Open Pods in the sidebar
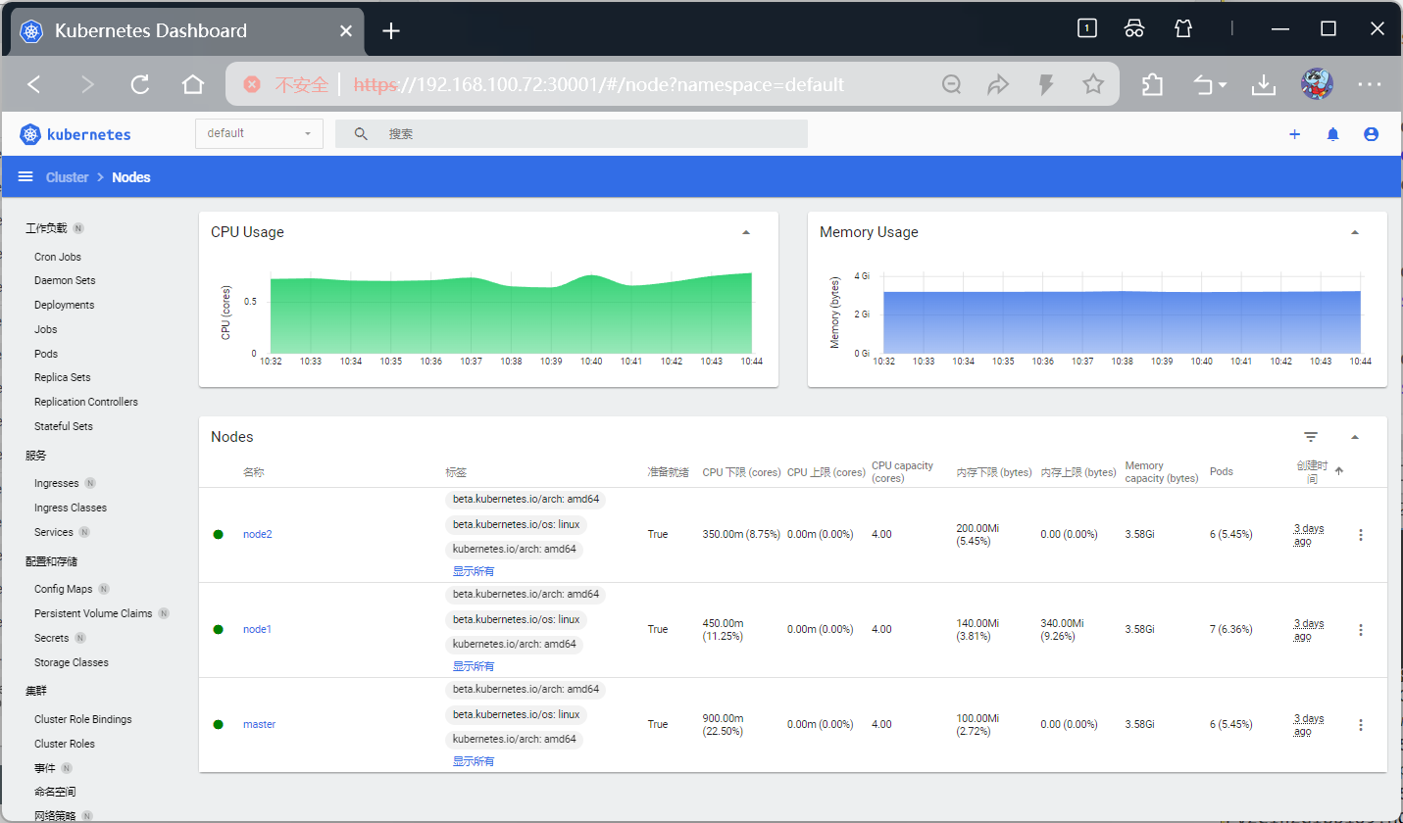The image size is (1403, 823). click(46, 354)
